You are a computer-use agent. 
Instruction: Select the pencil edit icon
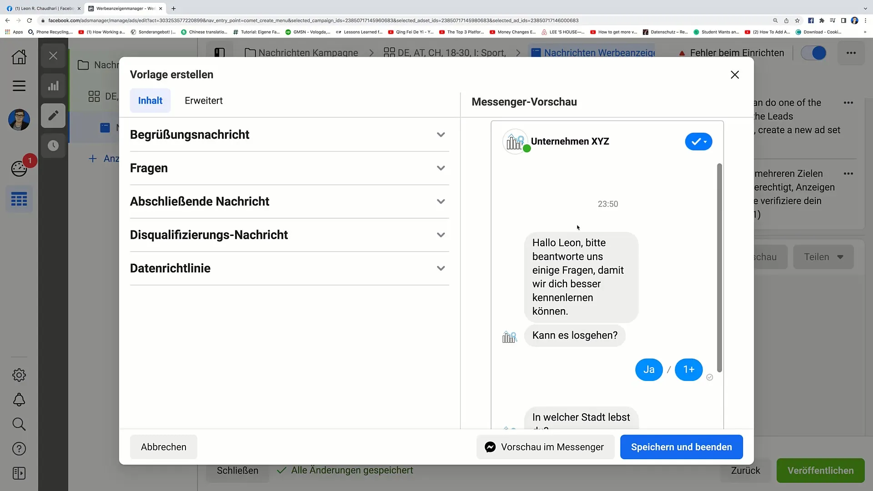point(53,115)
